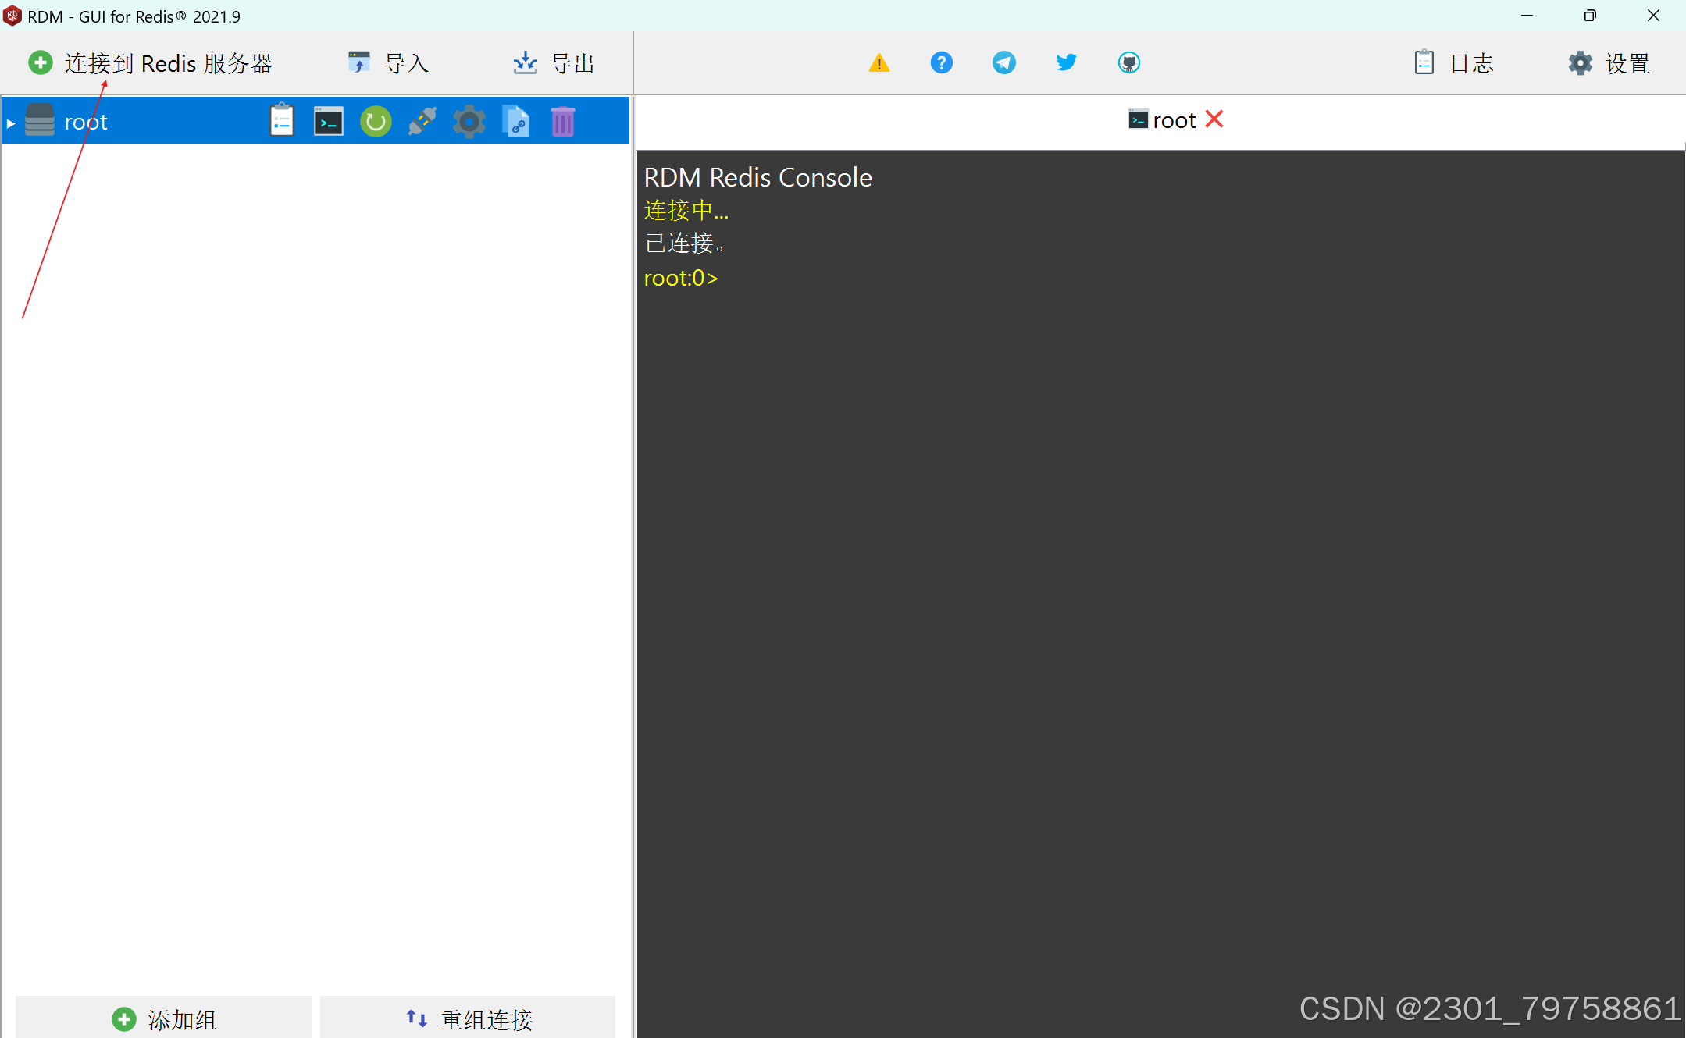The image size is (1686, 1038).
Task: Reload the root connection with green icon
Action: pyautogui.click(x=376, y=121)
